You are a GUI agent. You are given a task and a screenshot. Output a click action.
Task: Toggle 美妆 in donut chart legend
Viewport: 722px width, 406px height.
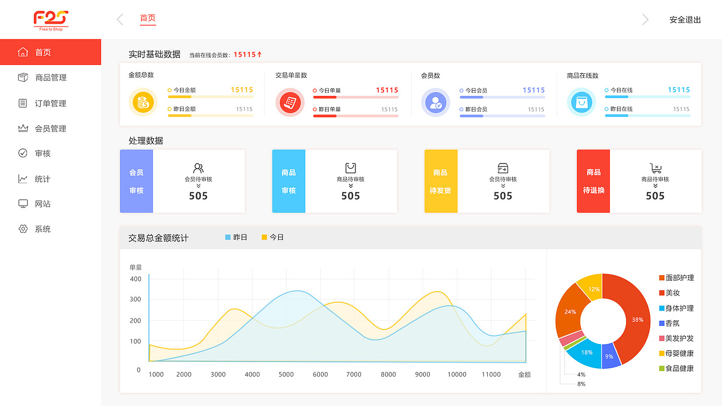point(670,293)
